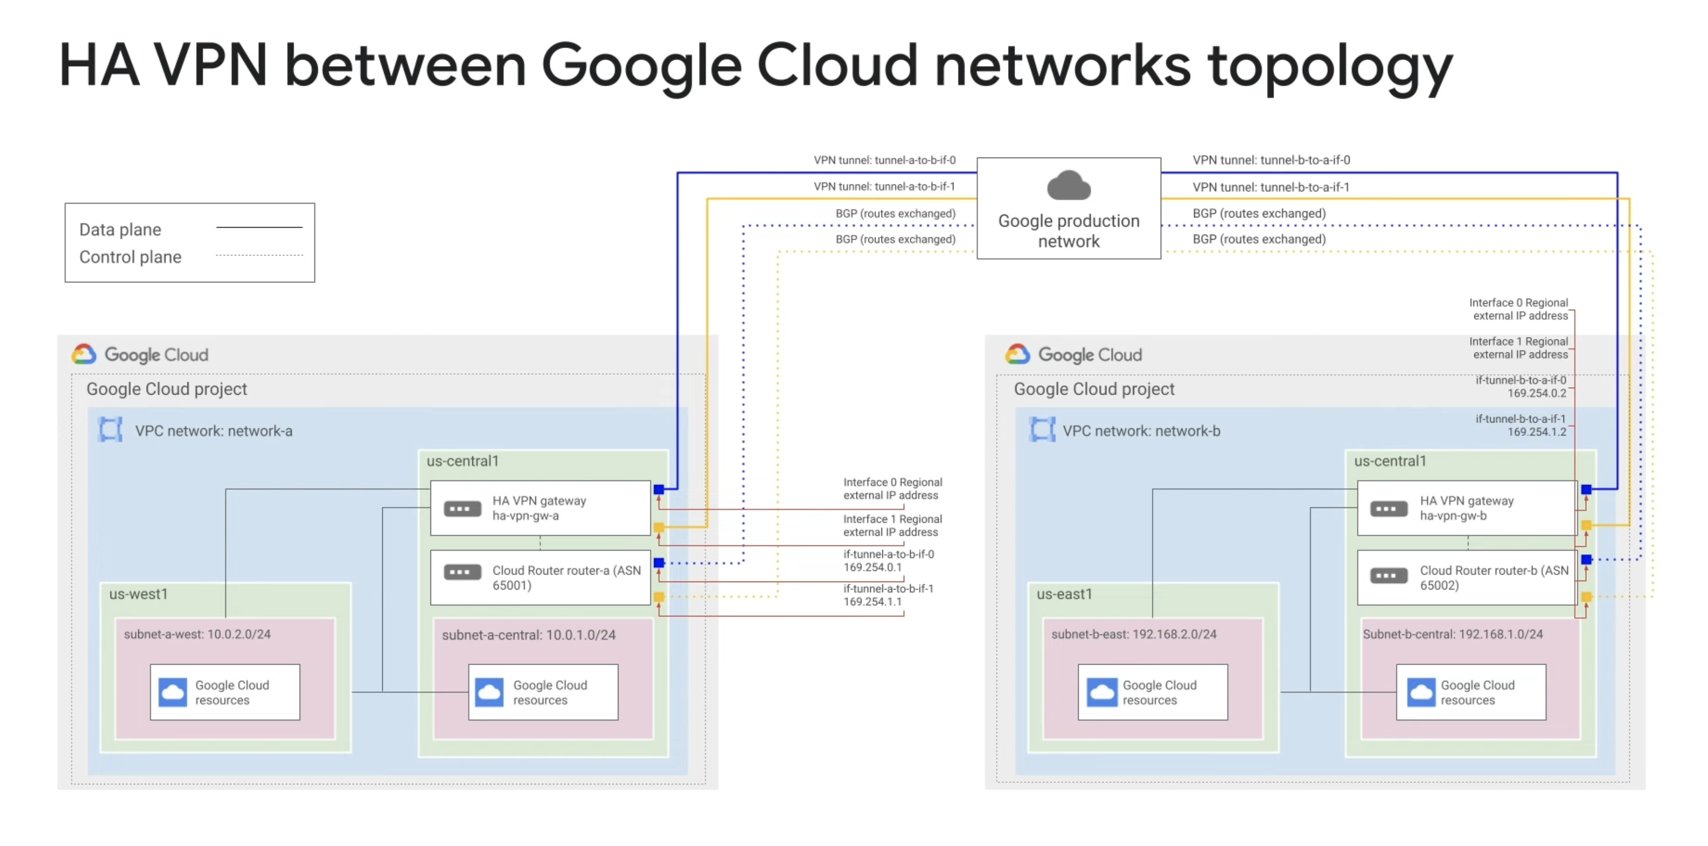Click 'subnet-a-west: 10.0.2.0/24' label
Image resolution: width=1708 pixels, height=846 pixels.
tap(197, 634)
